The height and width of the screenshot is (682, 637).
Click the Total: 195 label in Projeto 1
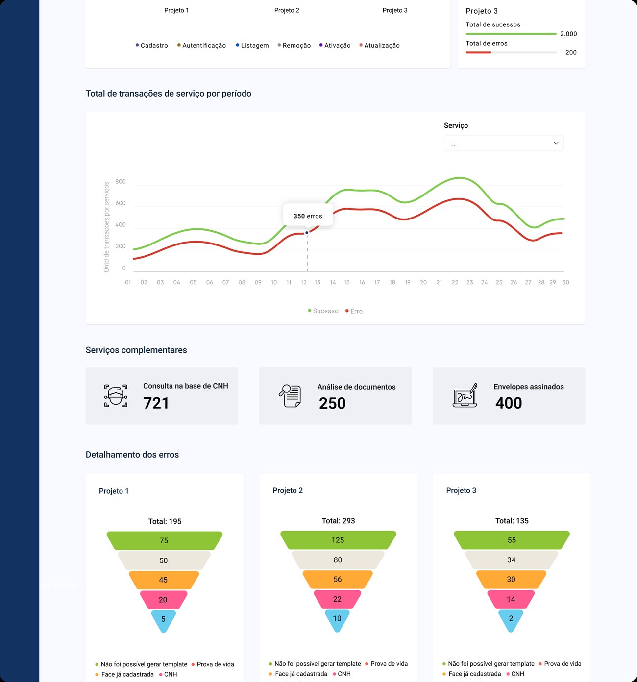tap(165, 521)
